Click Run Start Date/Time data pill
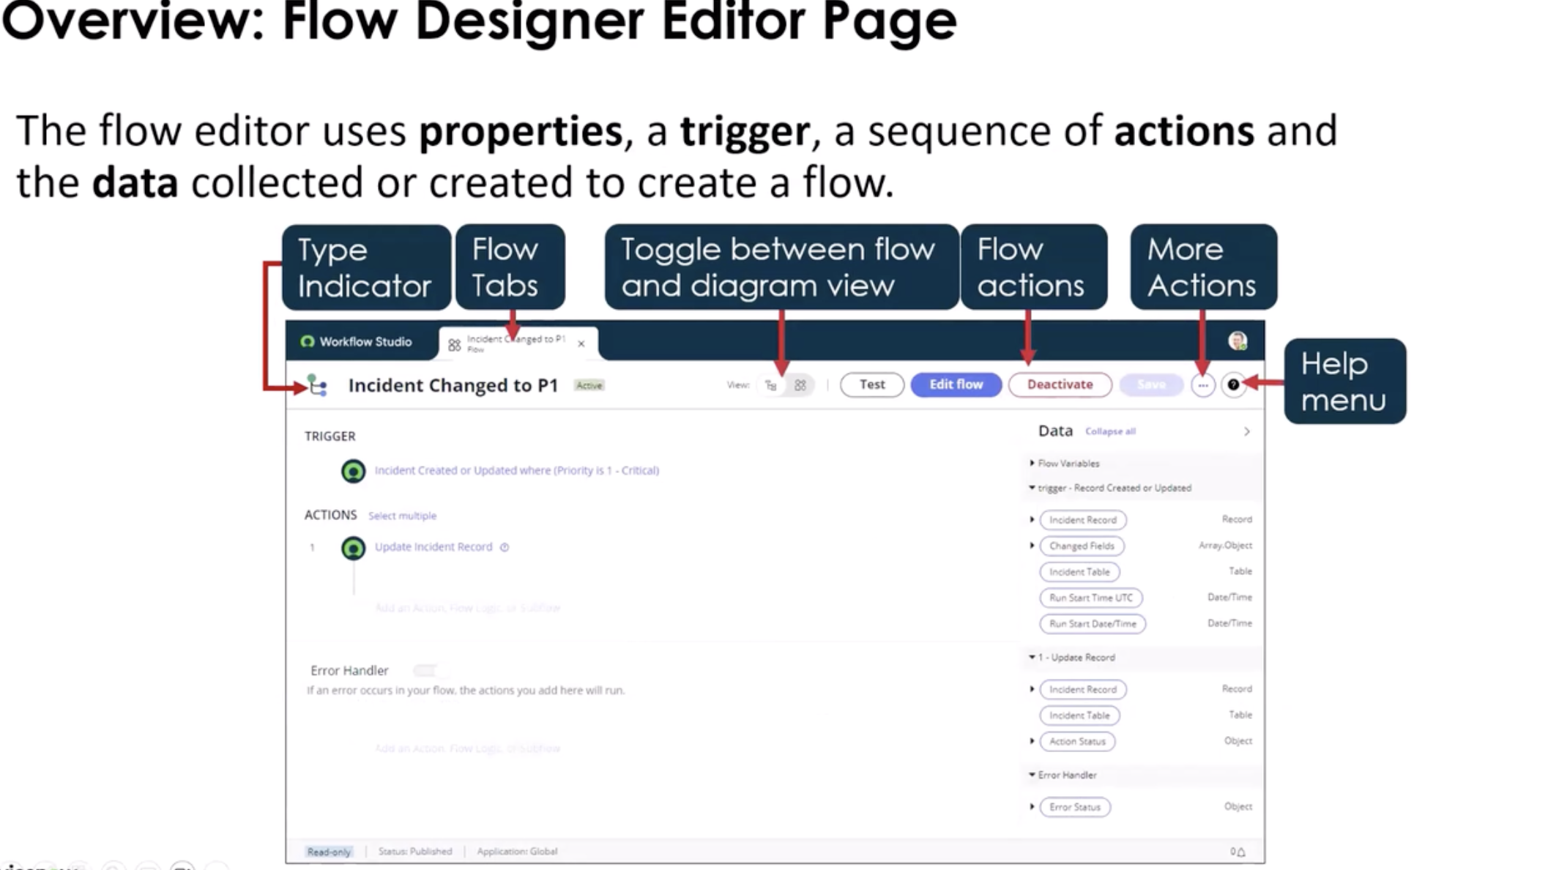This screenshot has width=1548, height=870. click(x=1093, y=624)
